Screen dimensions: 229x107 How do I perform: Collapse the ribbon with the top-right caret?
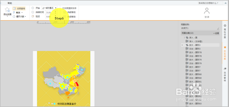(x=226, y=3)
